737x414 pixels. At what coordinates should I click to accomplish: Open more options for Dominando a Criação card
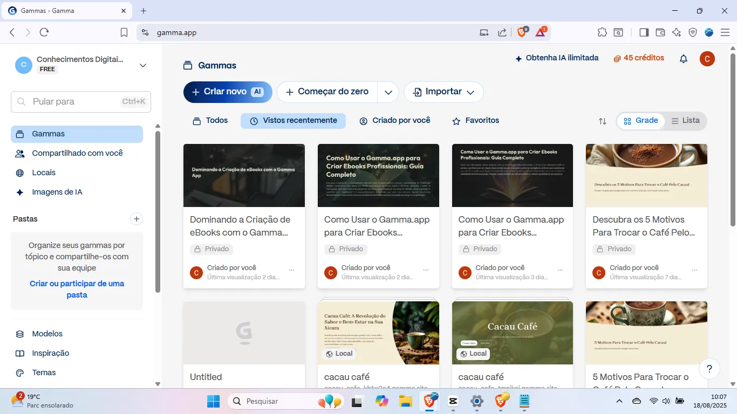pyautogui.click(x=292, y=270)
